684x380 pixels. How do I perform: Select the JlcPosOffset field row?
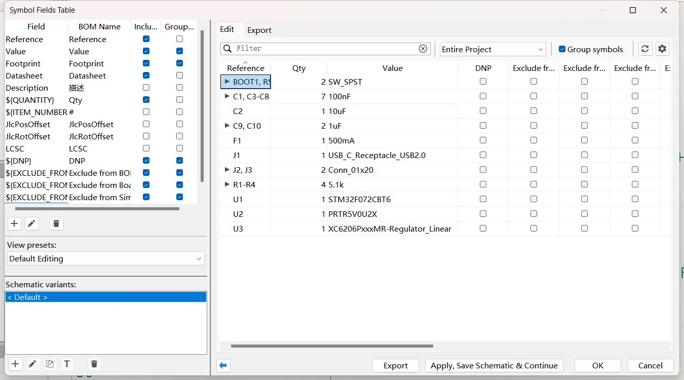point(100,124)
